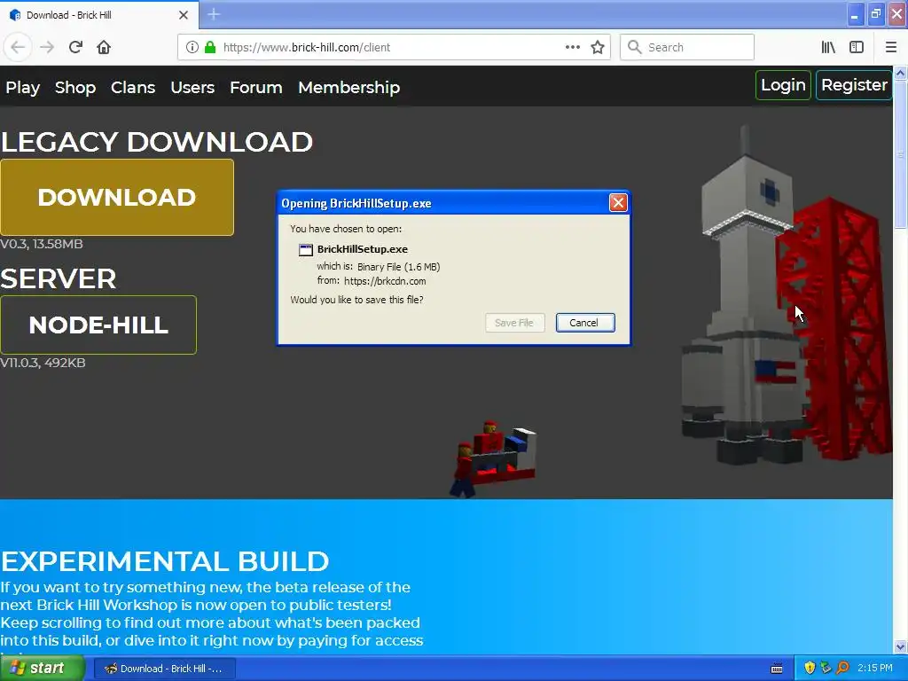This screenshot has width=908, height=681.
Task: Close the Download - Brick Hill tab
Action: point(184,15)
